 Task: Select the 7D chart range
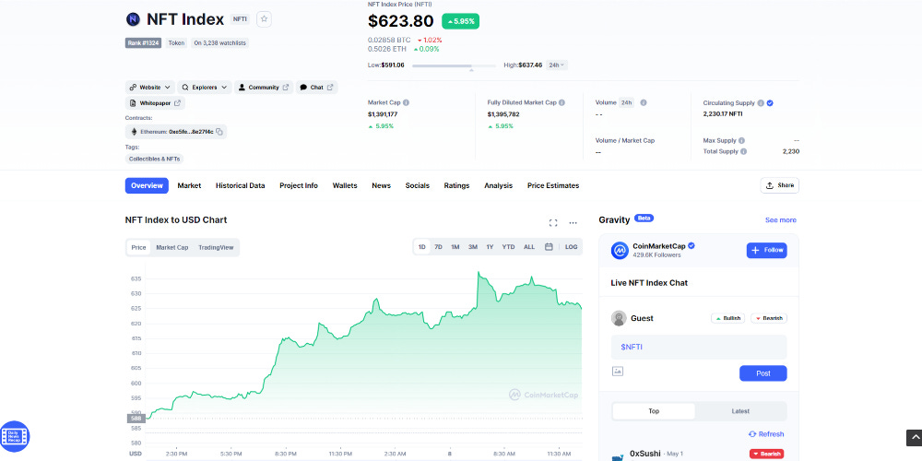[438, 247]
